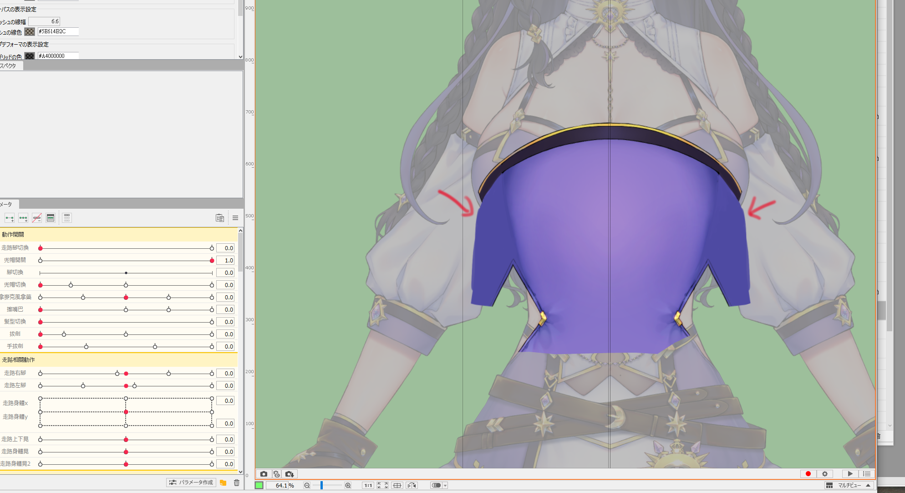905x493 pixels.
Task: Click the mesh line width field 6.6
Action: pyautogui.click(x=44, y=21)
